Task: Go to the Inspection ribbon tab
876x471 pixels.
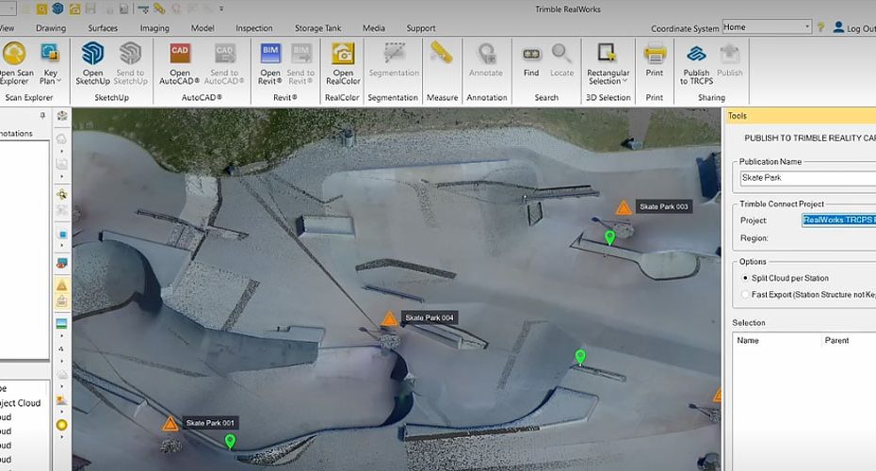Action: (254, 28)
